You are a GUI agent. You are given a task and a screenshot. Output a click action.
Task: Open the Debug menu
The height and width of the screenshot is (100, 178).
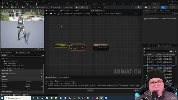pos(26,1)
